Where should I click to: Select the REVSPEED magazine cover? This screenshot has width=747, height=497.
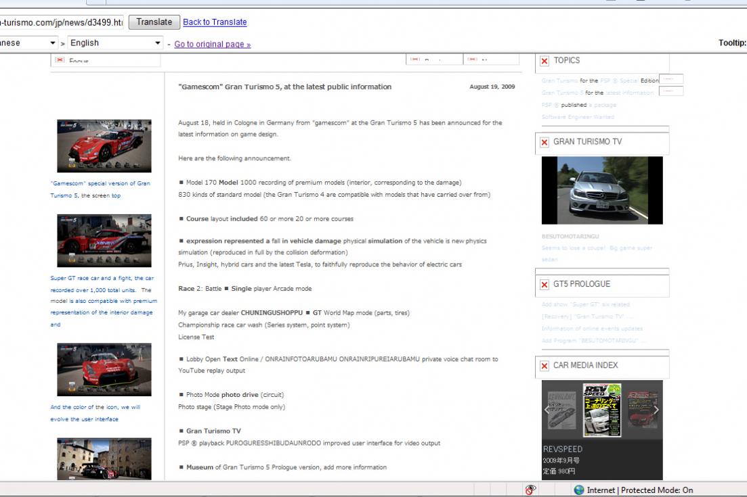pos(601,410)
